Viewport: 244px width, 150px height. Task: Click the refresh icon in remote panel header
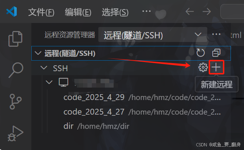(x=200, y=53)
